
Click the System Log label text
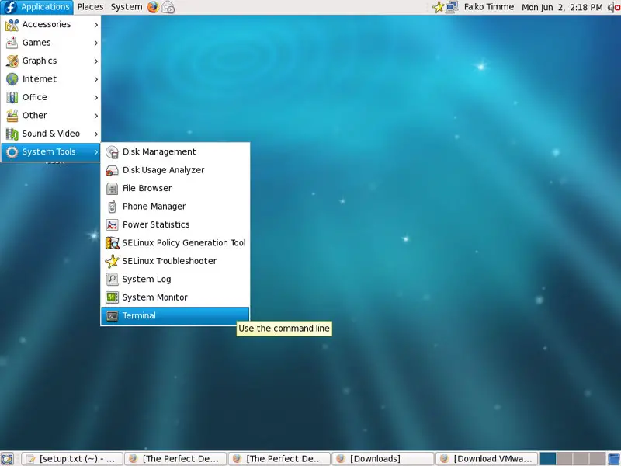147,280
